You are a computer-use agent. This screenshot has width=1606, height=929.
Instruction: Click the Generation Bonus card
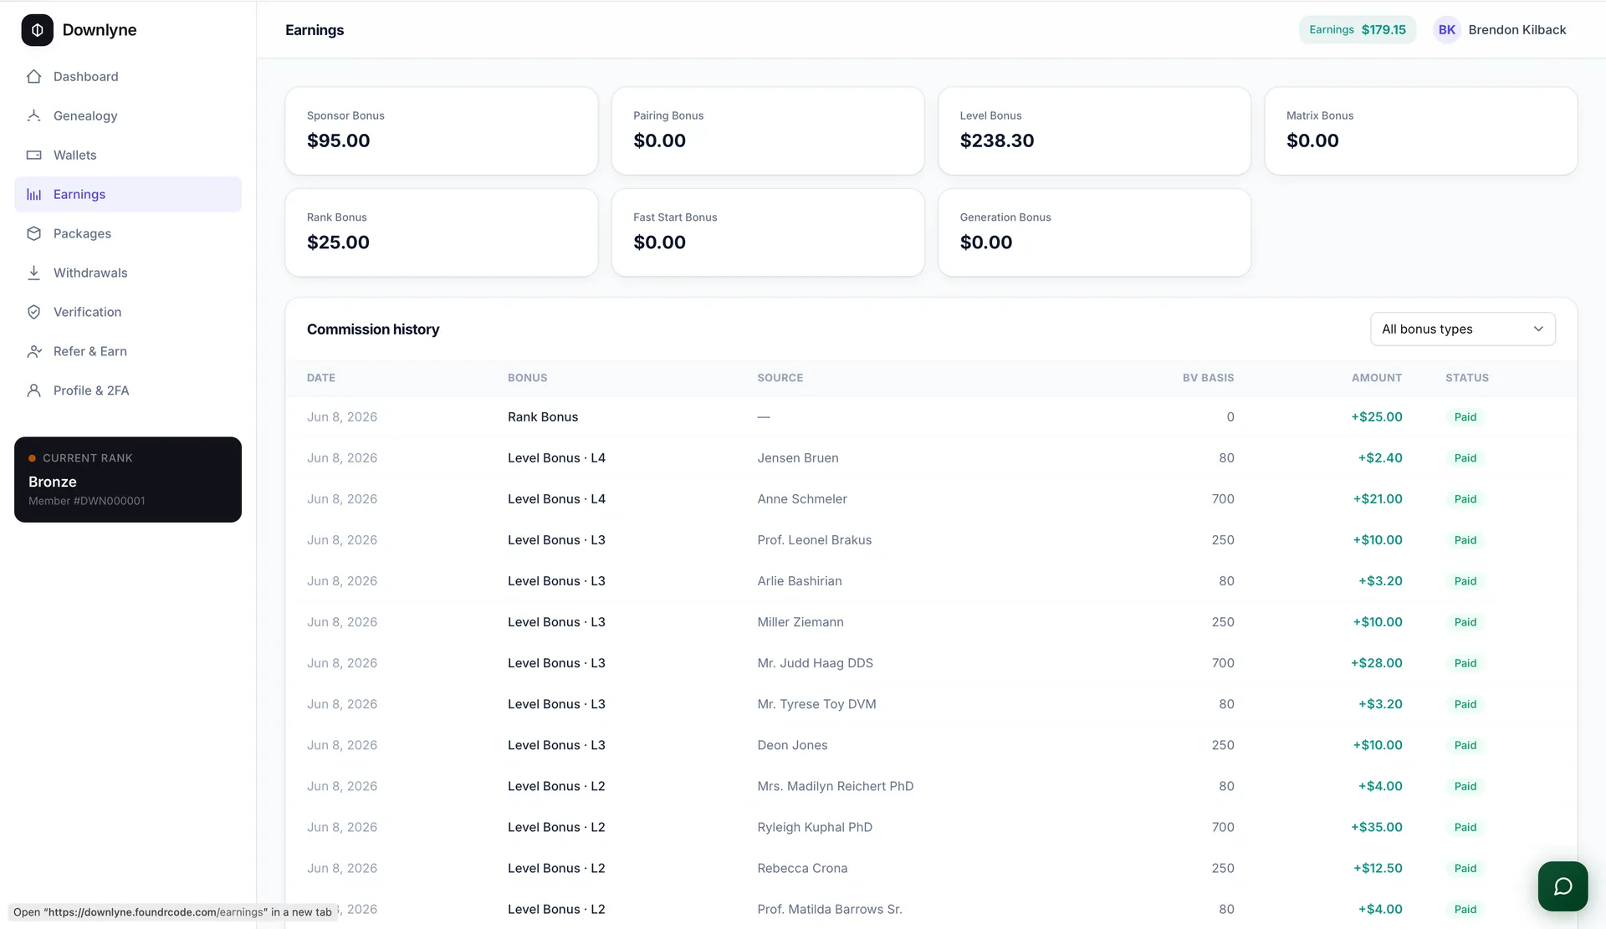tap(1094, 232)
